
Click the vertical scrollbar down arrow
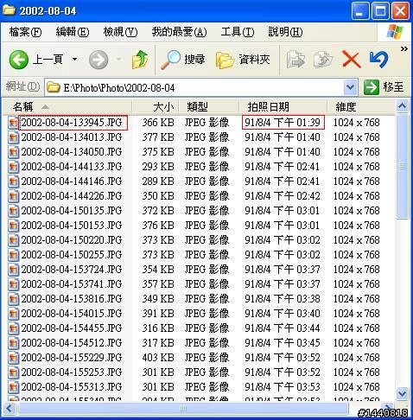point(403,393)
